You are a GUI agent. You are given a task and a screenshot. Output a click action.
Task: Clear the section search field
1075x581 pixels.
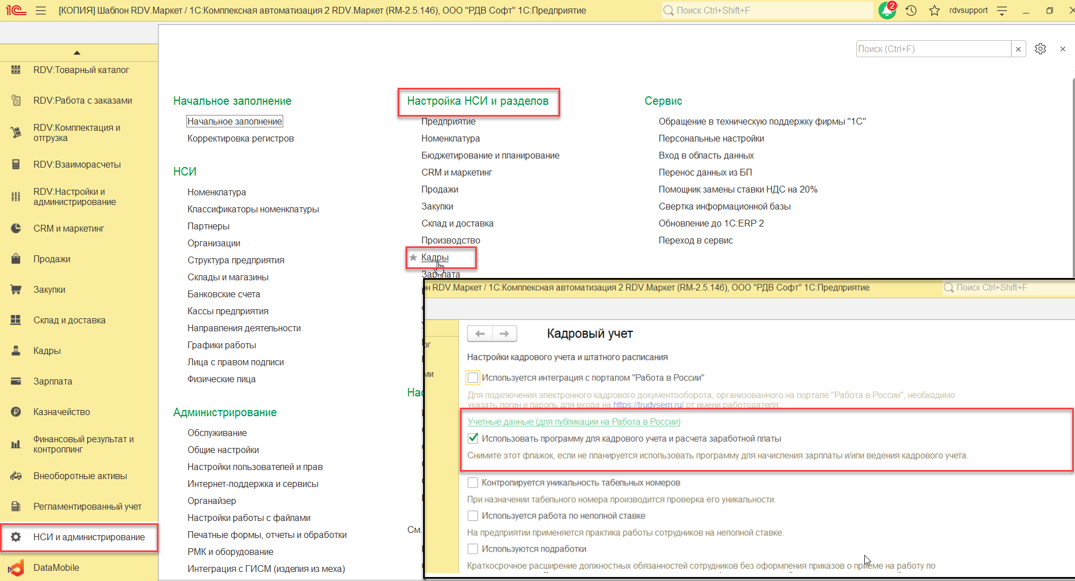1018,49
